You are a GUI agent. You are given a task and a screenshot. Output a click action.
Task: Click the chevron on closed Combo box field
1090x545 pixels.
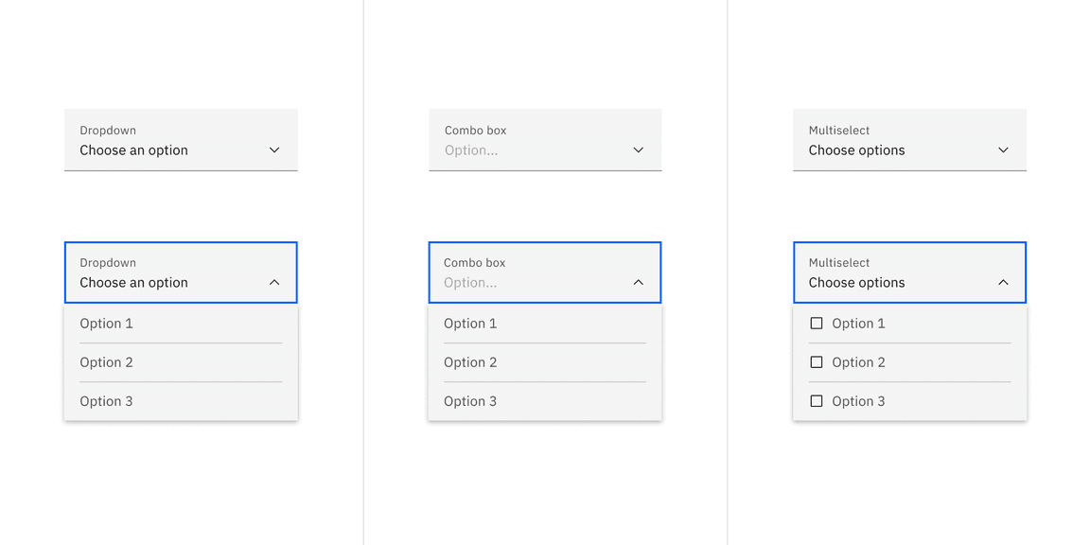click(638, 149)
